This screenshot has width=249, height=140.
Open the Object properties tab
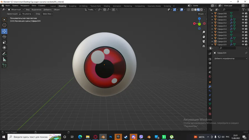[210, 82]
